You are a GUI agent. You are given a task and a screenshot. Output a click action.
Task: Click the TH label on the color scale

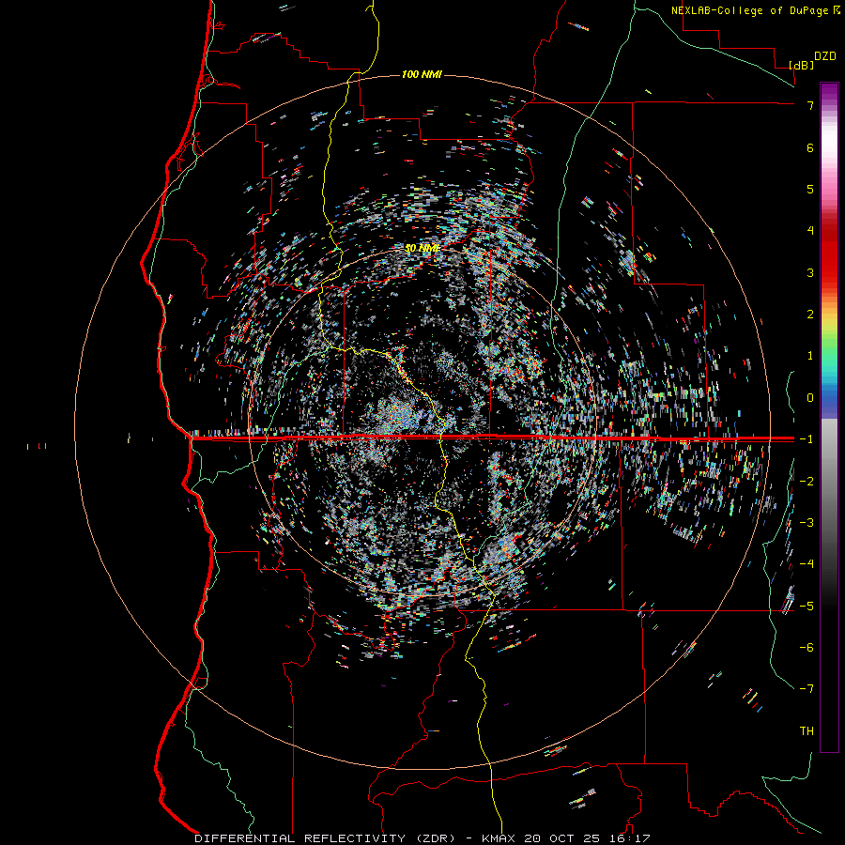807,731
